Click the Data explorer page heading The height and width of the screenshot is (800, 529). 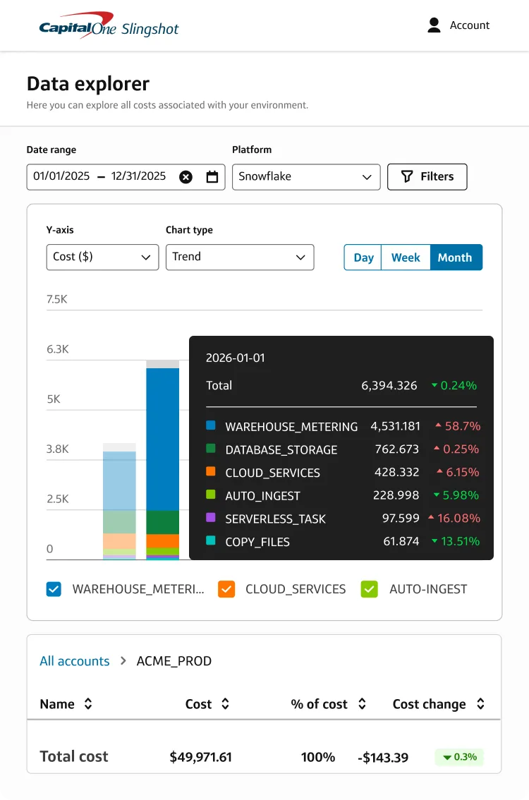pos(87,84)
